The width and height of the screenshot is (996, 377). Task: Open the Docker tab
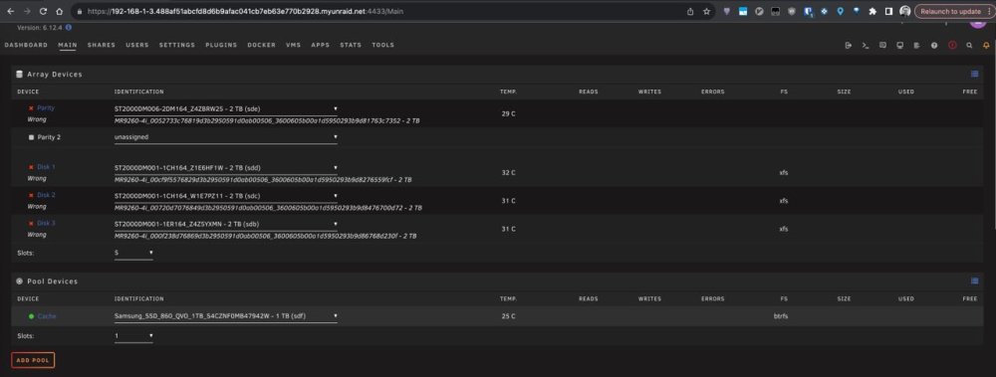pyautogui.click(x=262, y=45)
